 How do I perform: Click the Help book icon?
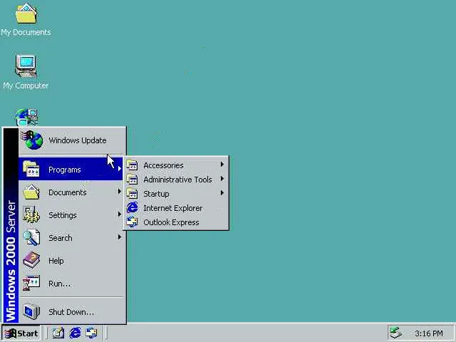pos(31,260)
